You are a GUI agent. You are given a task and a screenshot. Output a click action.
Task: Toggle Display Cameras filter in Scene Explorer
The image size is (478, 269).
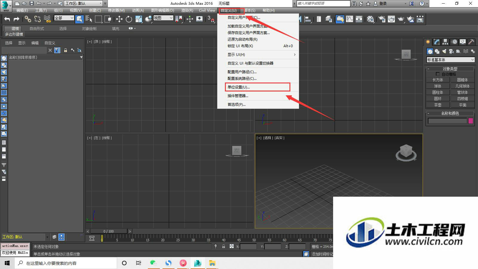[4, 79]
